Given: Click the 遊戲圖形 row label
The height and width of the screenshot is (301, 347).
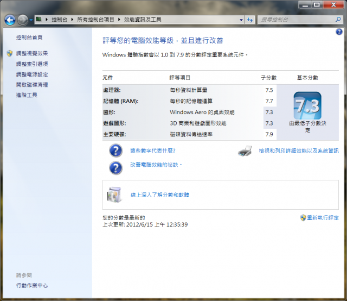Looking at the screenshot, I should click(114, 123).
